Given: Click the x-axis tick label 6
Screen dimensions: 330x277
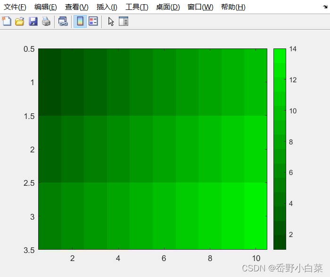Looking at the screenshot, I should 164,258.
